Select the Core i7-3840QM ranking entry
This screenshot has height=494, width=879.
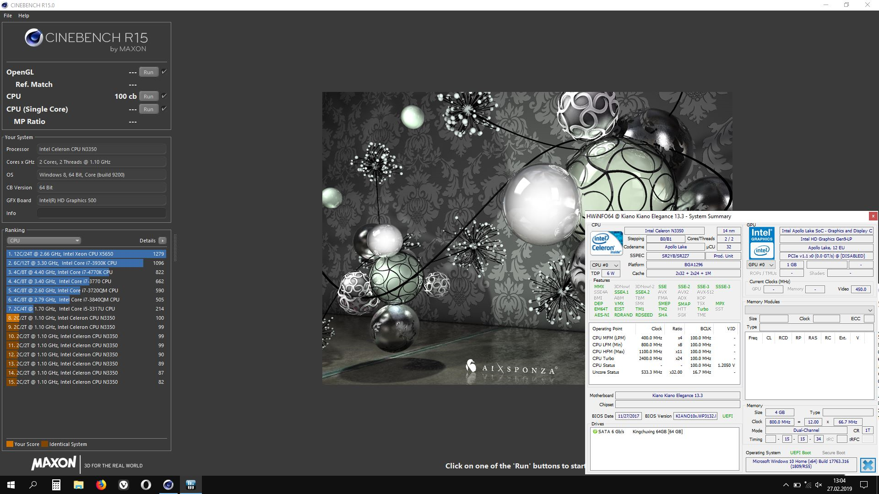pyautogui.click(x=86, y=300)
